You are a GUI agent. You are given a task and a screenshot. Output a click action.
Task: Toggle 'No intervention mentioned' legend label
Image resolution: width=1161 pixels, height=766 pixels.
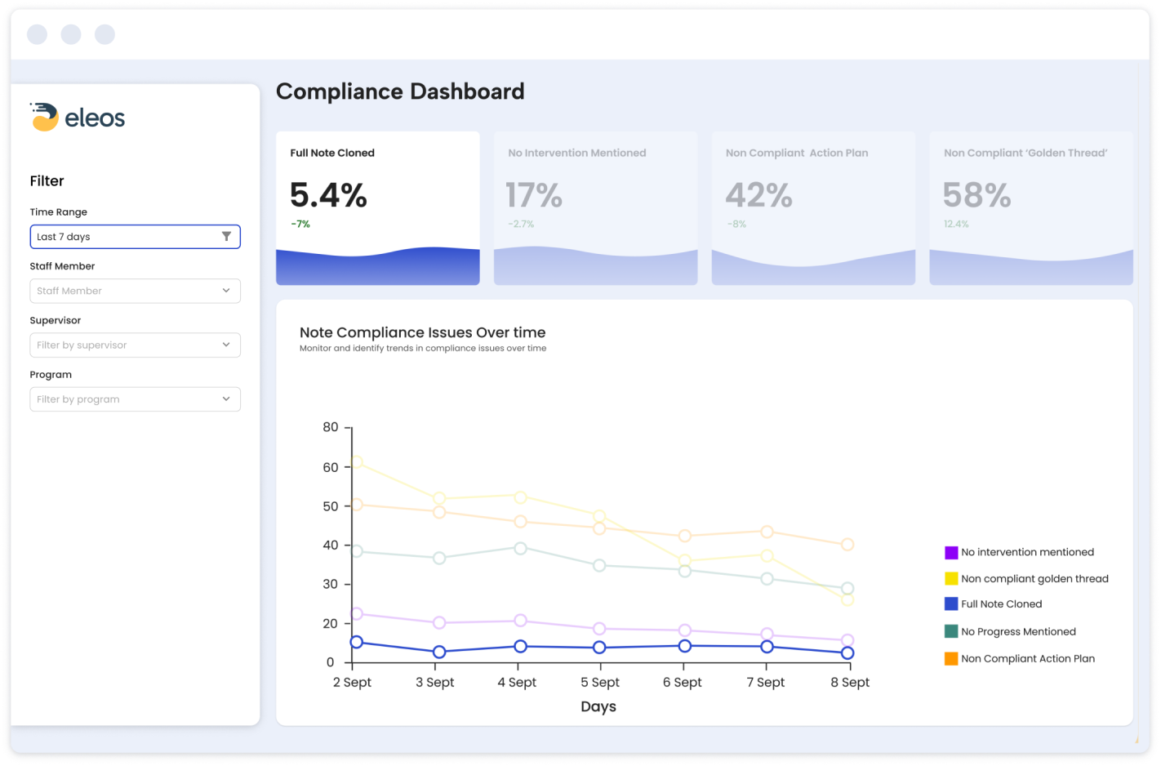[1027, 552]
